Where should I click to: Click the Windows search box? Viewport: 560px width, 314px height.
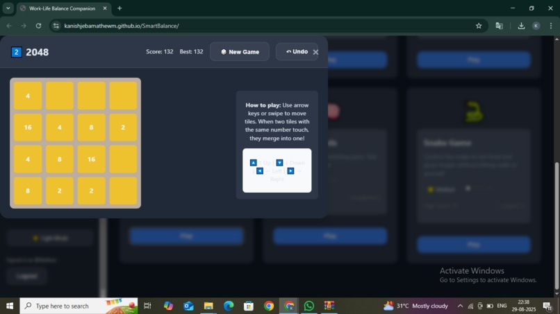(x=79, y=306)
